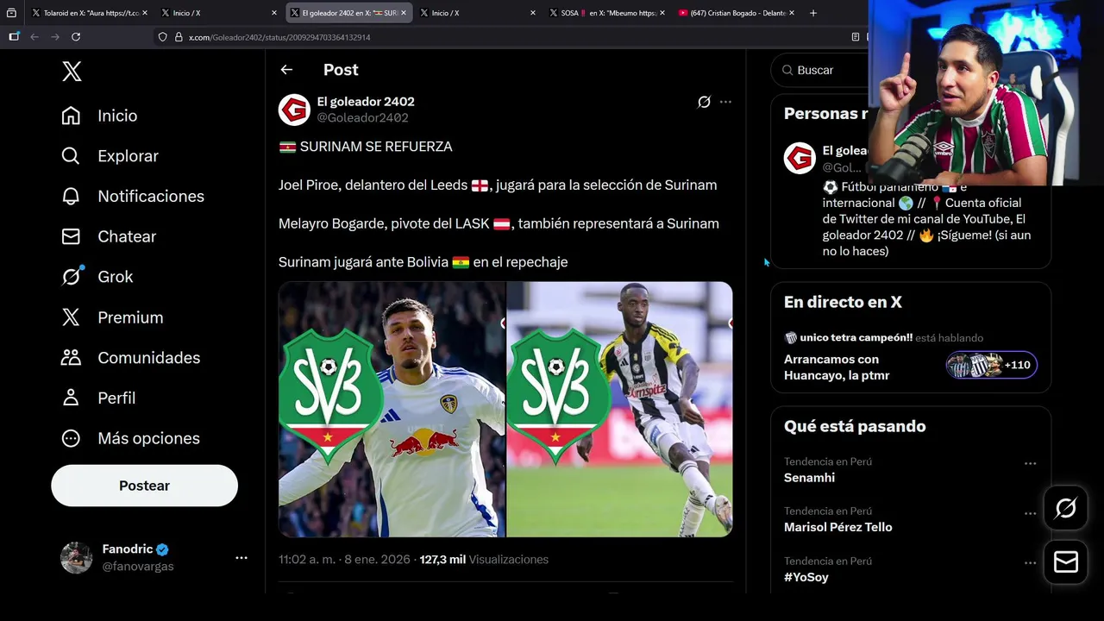Go back with the Post arrow

point(286,70)
